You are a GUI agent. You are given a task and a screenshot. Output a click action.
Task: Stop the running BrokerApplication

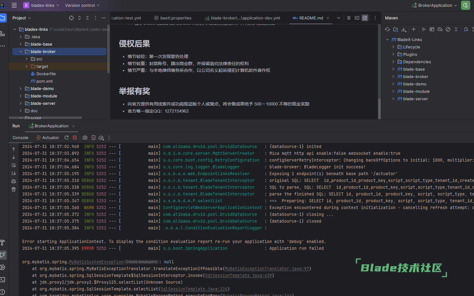[74, 138]
